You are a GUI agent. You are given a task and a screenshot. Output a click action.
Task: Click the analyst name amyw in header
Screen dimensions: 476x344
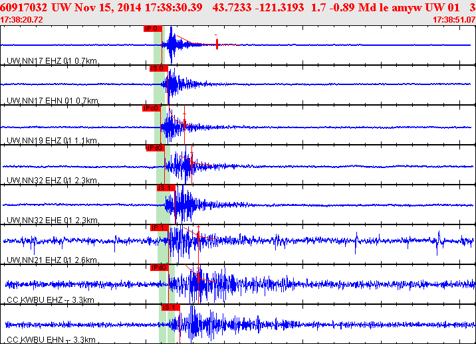tap(407, 7)
